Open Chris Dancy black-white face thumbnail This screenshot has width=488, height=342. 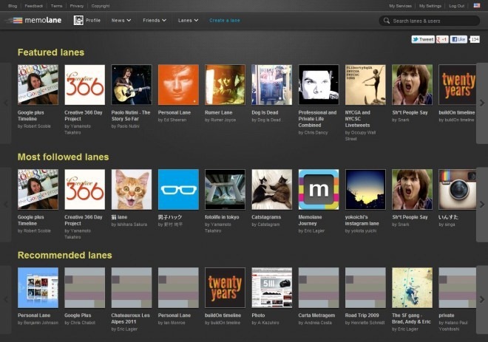(x=319, y=85)
